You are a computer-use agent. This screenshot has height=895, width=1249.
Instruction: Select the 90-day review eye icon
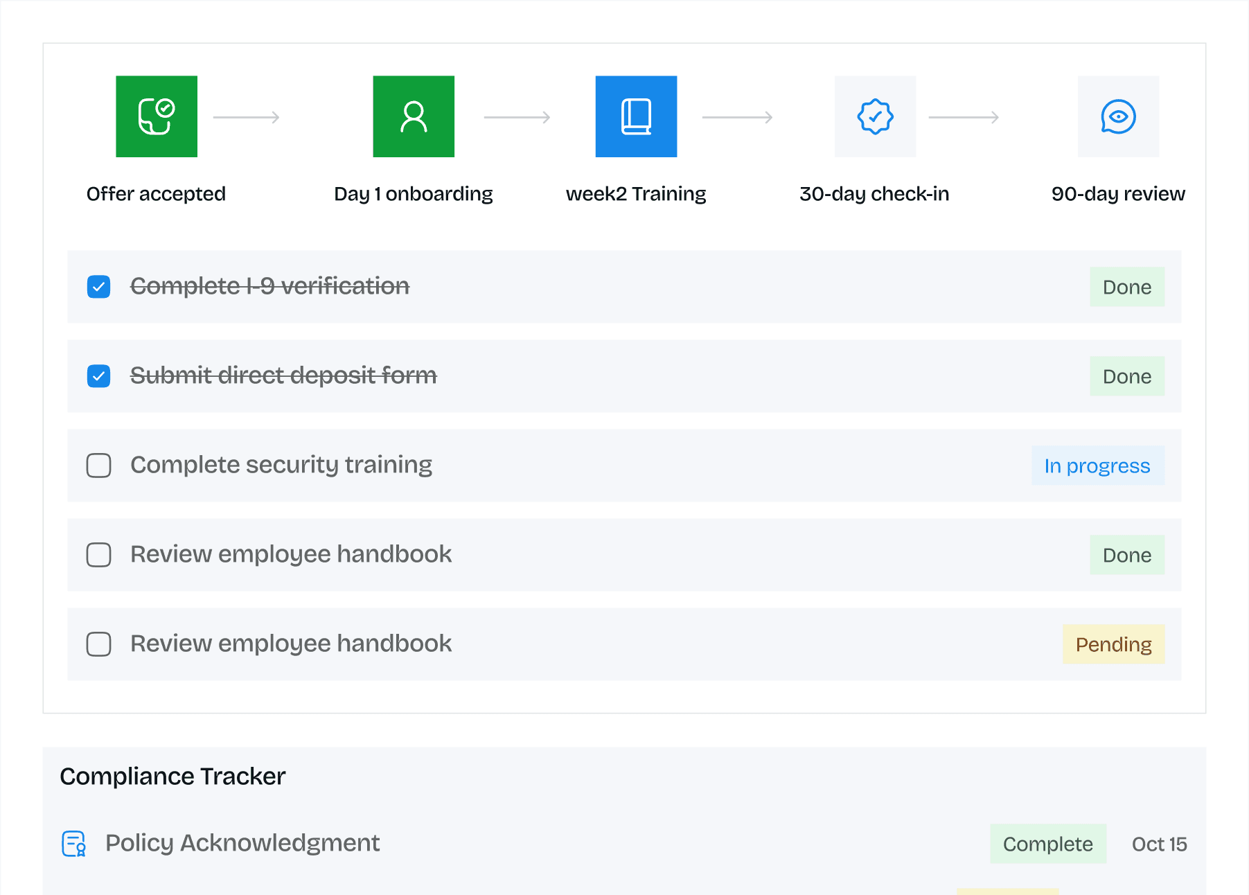(1118, 116)
